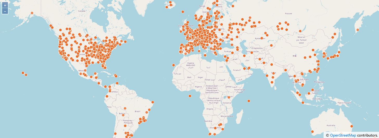
Task: Select the lone marker in Alaska
Action: (x=32, y=13)
